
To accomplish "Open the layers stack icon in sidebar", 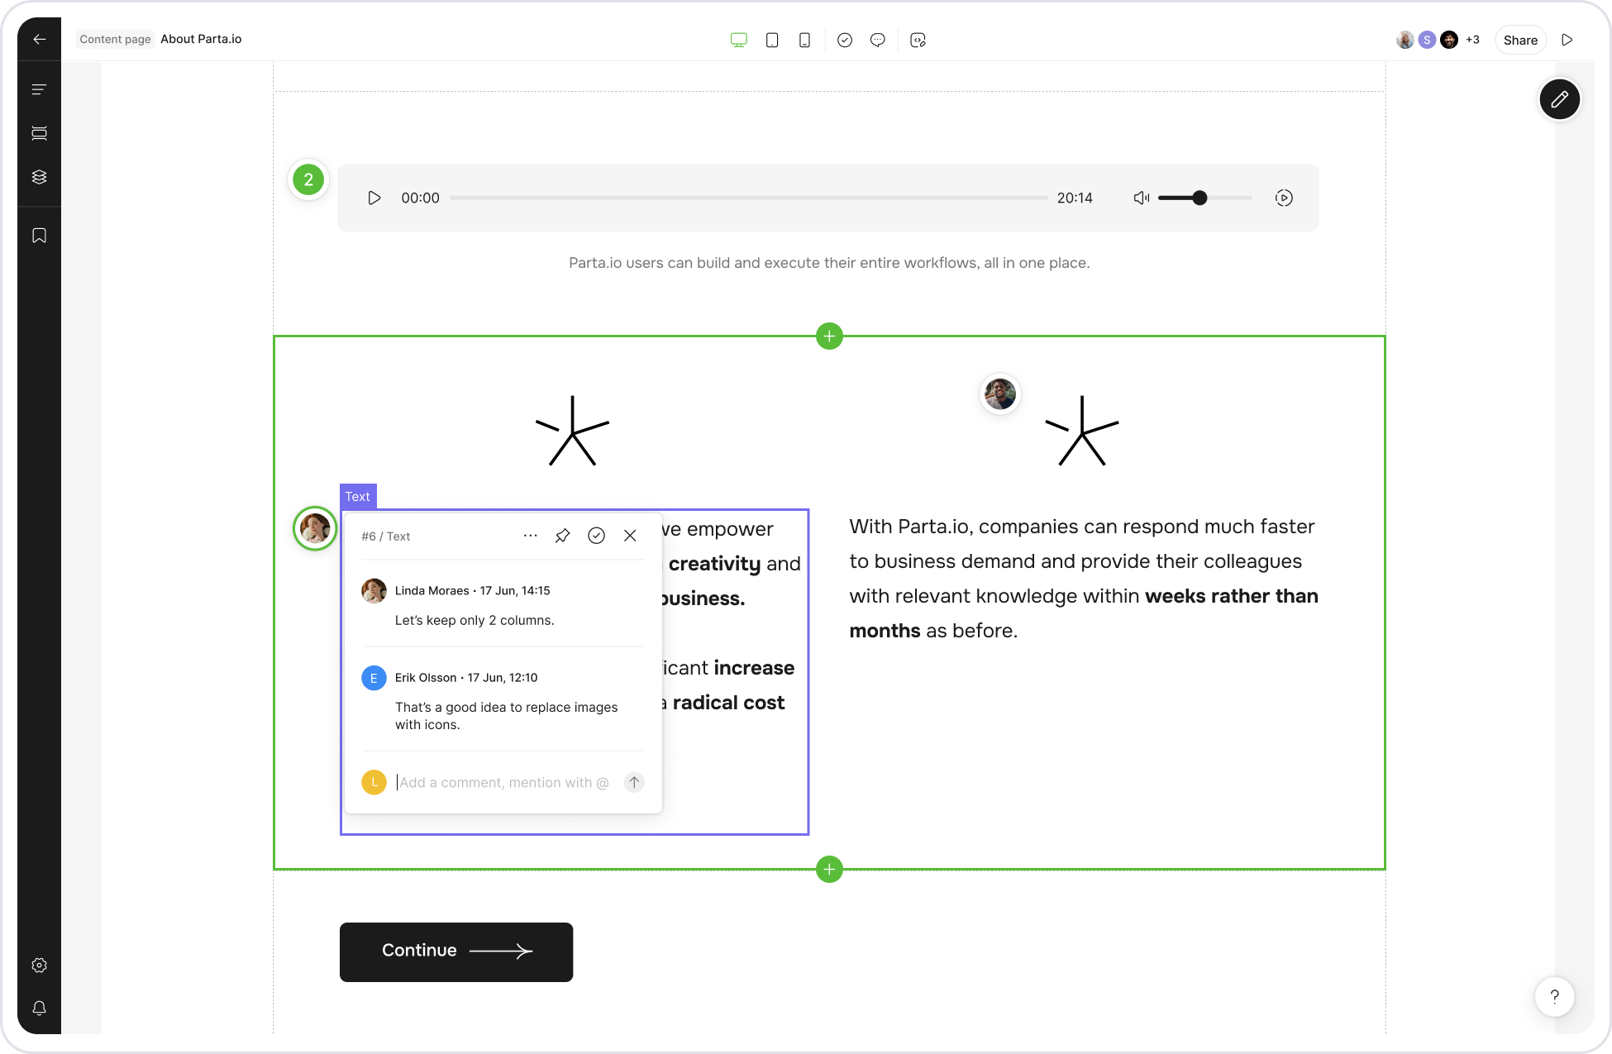I will 39,177.
